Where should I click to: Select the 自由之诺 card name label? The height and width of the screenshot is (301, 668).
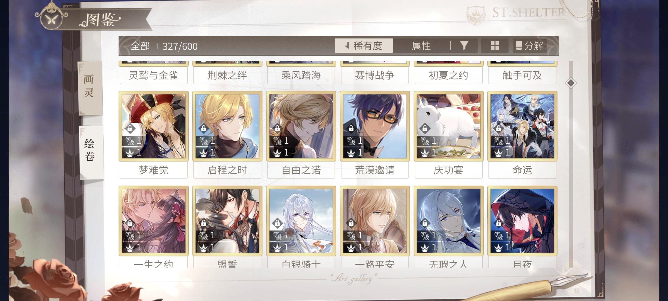coord(301,170)
